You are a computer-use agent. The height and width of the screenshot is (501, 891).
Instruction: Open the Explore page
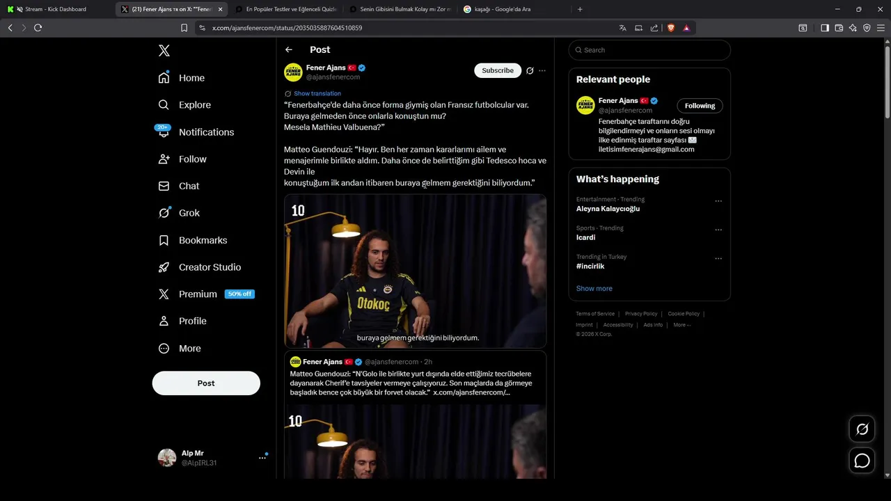click(184, 105)
